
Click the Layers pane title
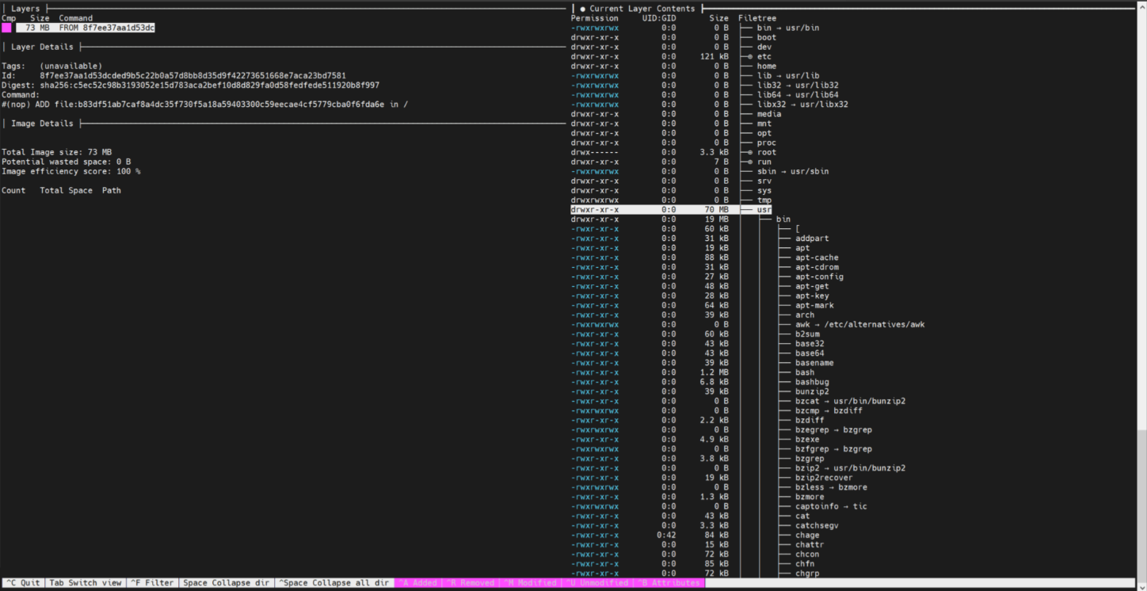click(25, 9)
